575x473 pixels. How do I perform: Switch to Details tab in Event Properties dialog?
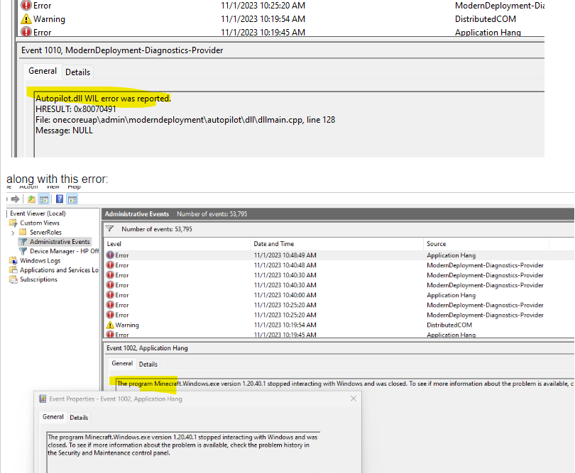click(x=79, y=418)
